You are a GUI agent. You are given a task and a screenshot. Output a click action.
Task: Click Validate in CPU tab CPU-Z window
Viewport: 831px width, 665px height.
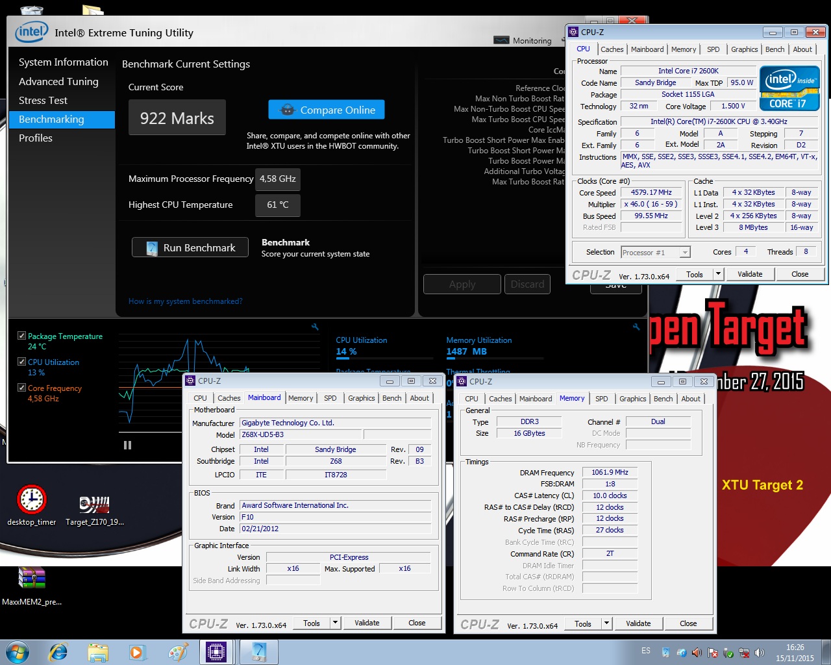(x=750, y=274)
